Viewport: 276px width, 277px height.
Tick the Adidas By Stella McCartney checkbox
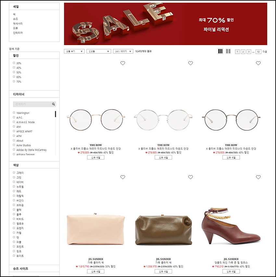[14, 150]
